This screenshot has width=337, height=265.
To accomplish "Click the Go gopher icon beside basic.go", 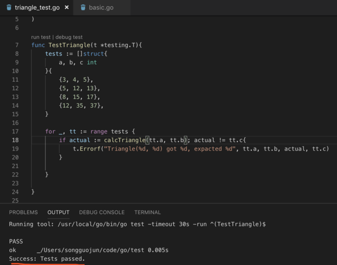I will click(x=83, y=8).
